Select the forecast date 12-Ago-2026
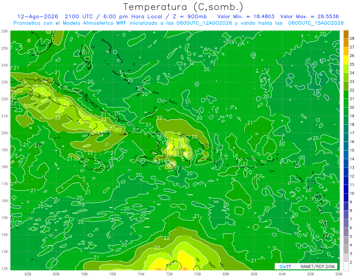 coord(38,16)
